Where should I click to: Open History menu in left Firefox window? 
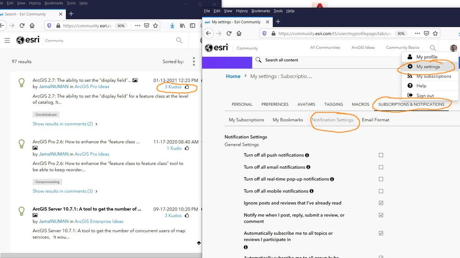click(x=35, y=3)
